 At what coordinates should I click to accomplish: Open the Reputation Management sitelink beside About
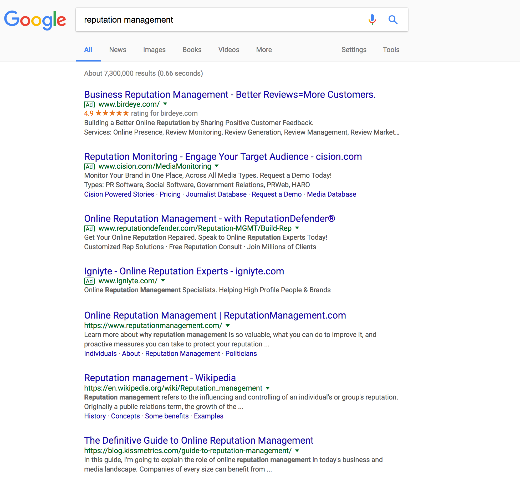(183, 354)
